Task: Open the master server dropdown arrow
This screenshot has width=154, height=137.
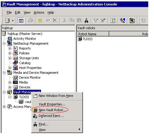Action: (13, 21)
